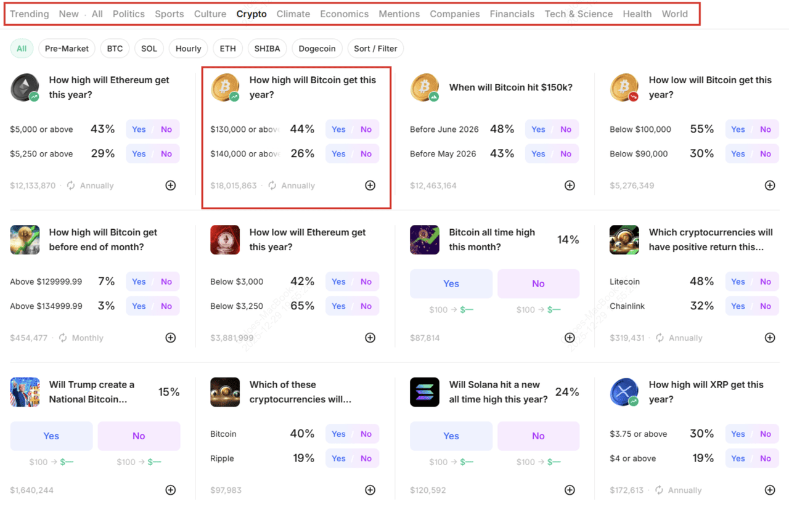The image size is (789, 512).
Task: Toggle the Dogecoin filter chip
Action: coord(317,48)
